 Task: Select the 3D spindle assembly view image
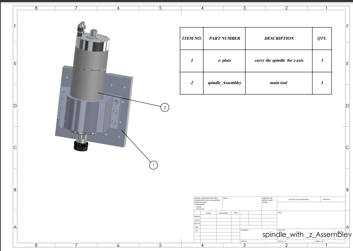[94, 87]
